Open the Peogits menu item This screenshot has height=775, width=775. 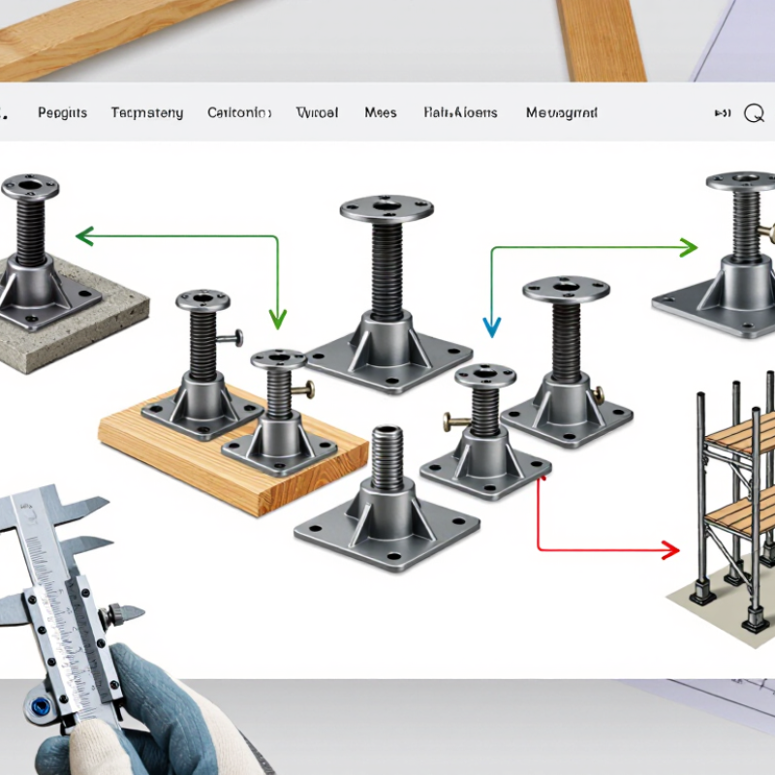pyautogui.click(x=62, y=112)
